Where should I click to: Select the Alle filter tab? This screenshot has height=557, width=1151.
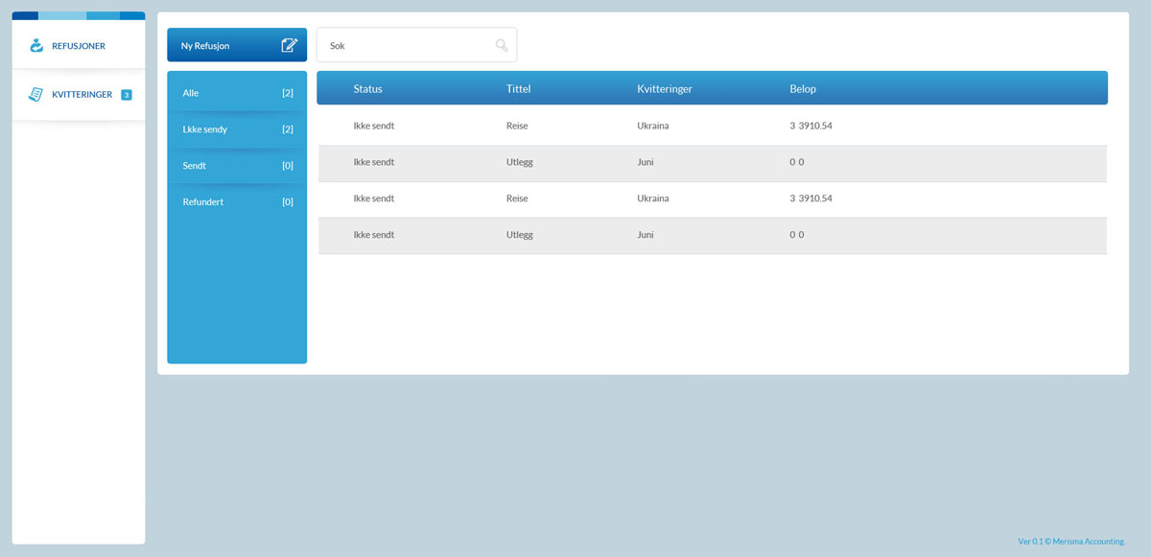(x=237, y=93)
